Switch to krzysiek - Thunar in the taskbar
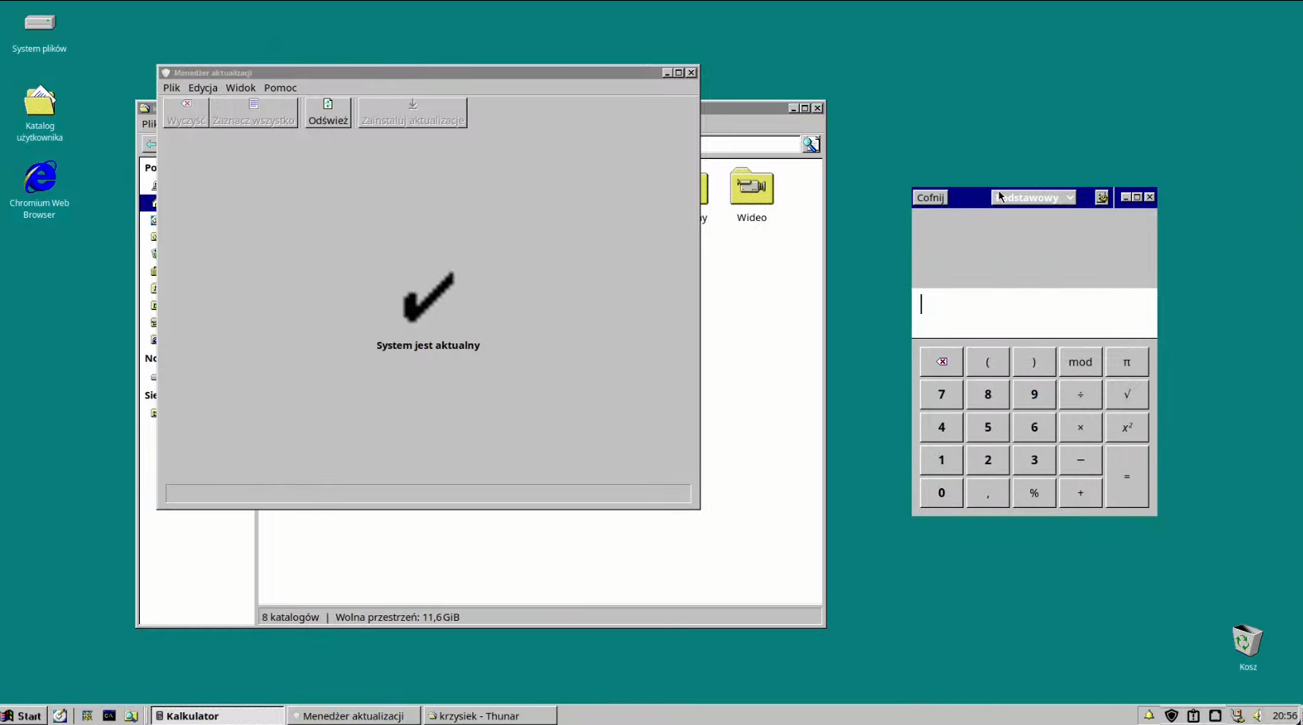Image resolution: width=1303 pixels, height=725 pixels. pyautogui.click(x=490, y=715)
